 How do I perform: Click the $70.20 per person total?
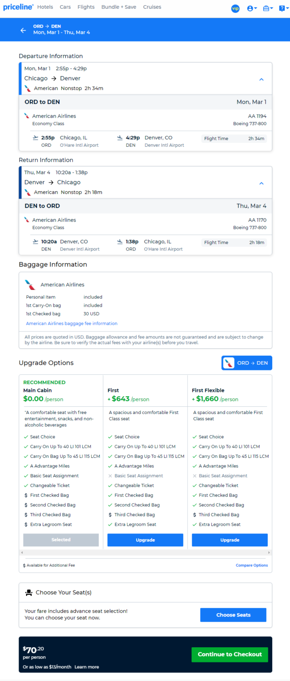(x=34, y=652)
